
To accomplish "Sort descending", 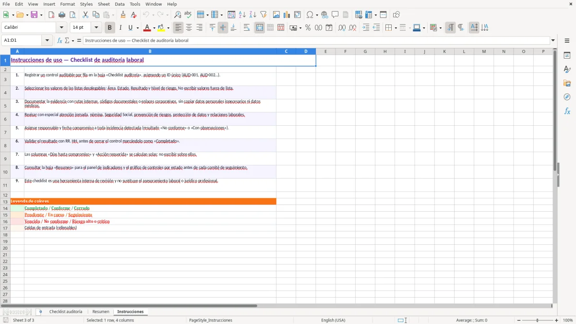I will (253, 15).
